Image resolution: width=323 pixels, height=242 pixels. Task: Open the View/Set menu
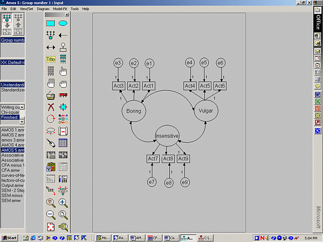tap(26, 9)
